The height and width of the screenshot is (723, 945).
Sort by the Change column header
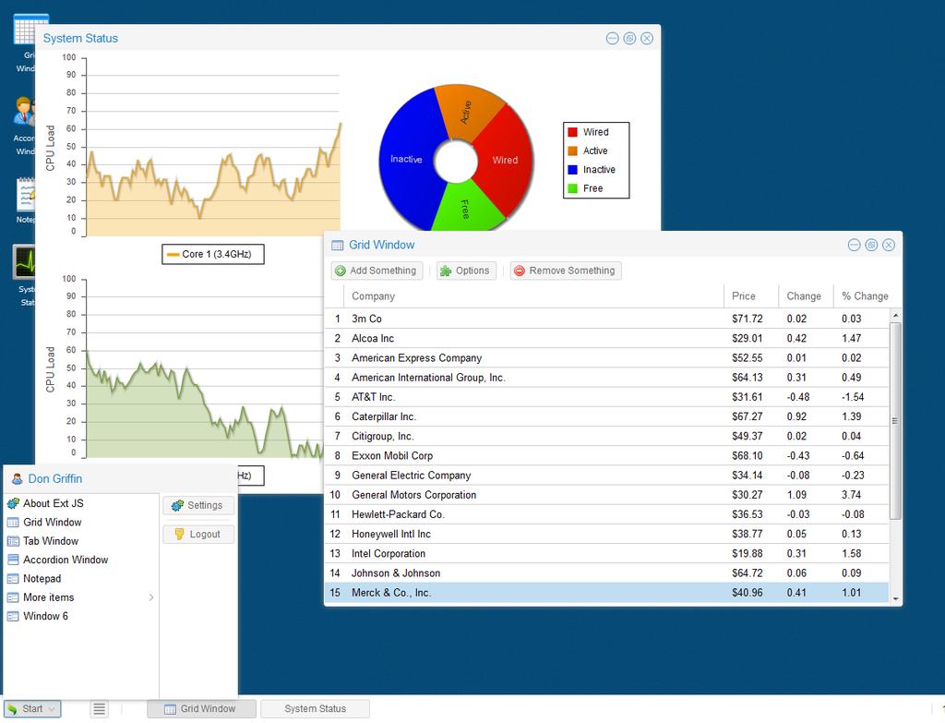point(806,296)
